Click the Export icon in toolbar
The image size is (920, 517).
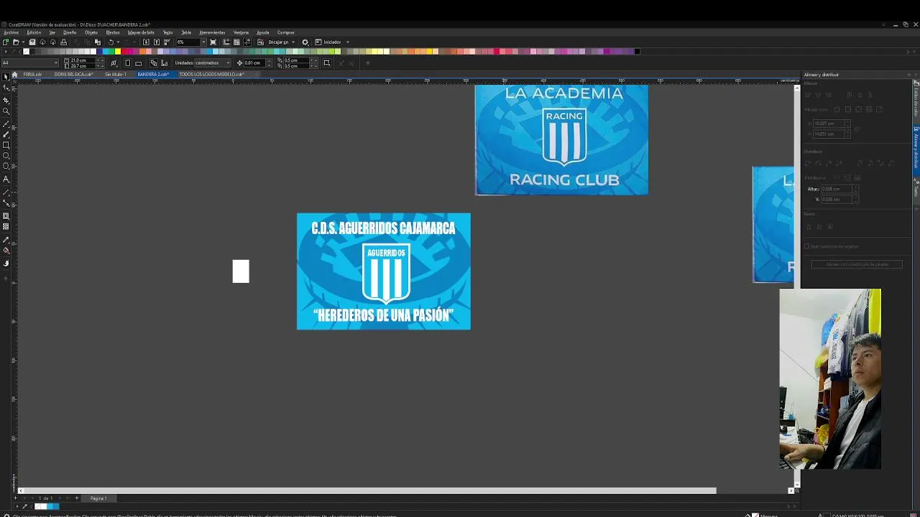click(157, 42)
